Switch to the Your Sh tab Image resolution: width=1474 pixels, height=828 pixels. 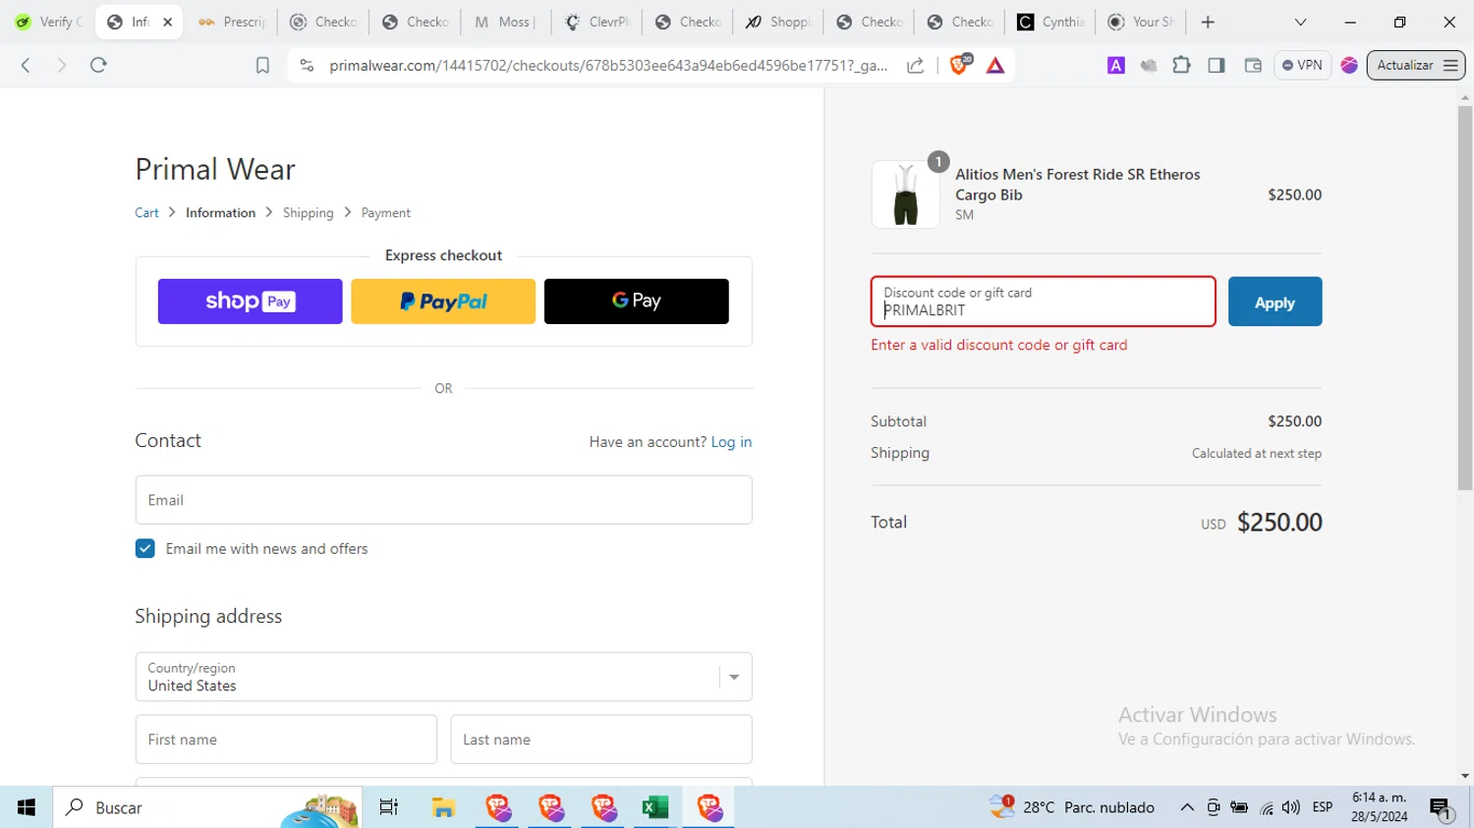[1141, 22]
